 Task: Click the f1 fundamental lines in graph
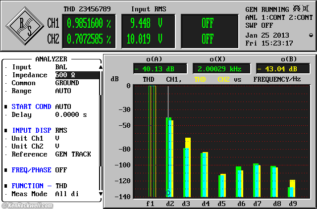point(153,141)
